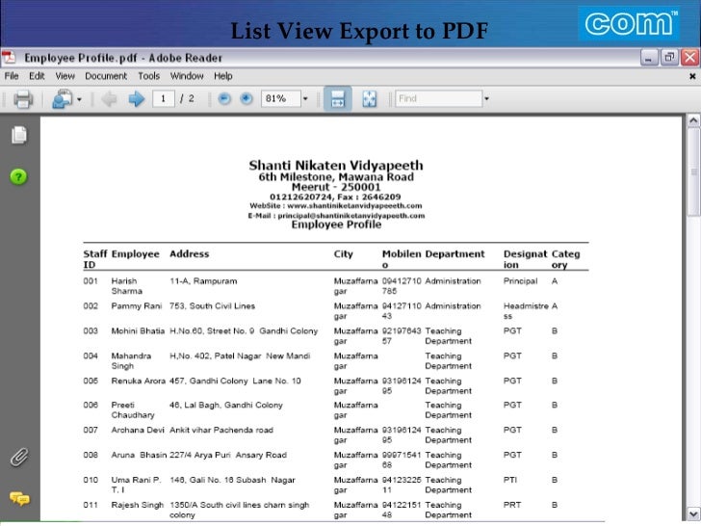Click the vertical scrollbar thumb
Screen dimensions: 701x526
click(x=693, y=172)
